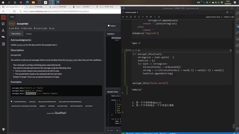Run cell 17 with its play button
The image size is (239, 134).
[x=133, y=50]
